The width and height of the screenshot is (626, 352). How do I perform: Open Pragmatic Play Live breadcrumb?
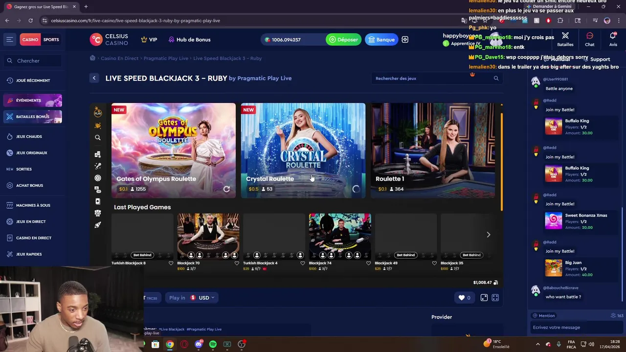[x=166, y=58]
